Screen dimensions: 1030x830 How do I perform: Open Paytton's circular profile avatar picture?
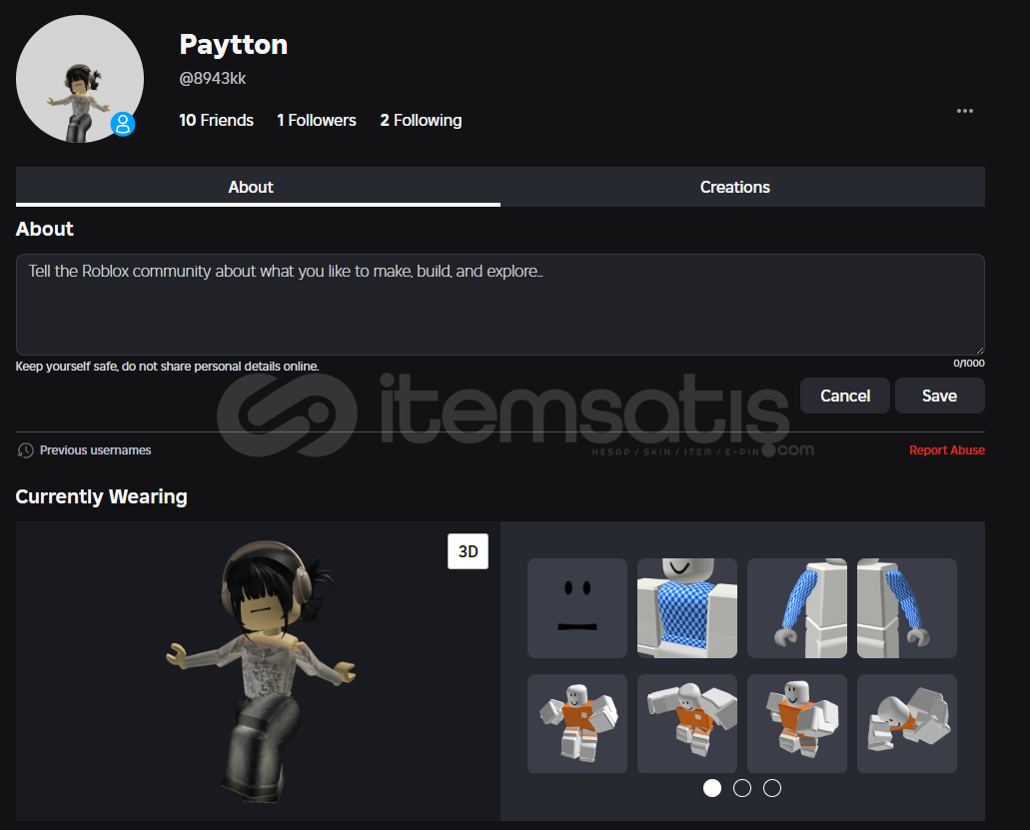coord(80,79)
